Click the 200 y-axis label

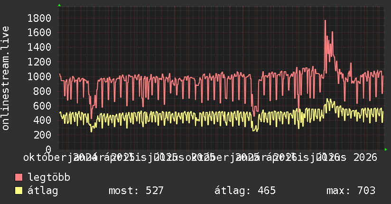tap(42, 135)
